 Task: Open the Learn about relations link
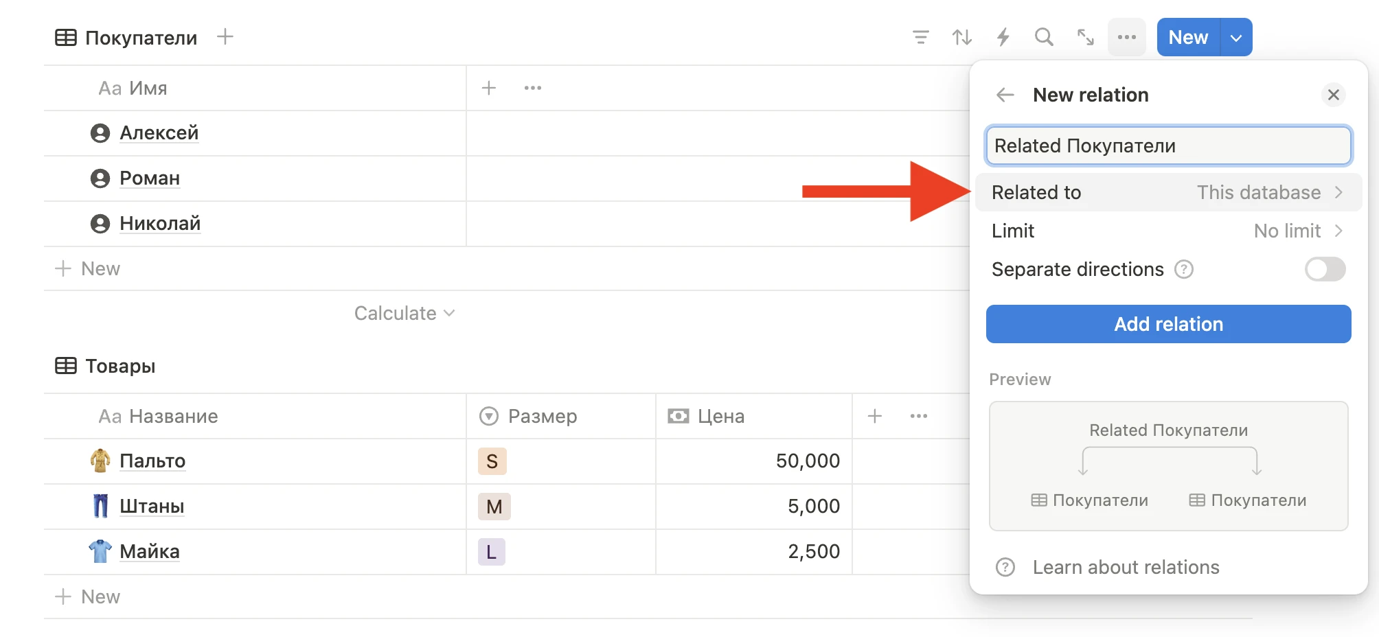(1126, 567)
